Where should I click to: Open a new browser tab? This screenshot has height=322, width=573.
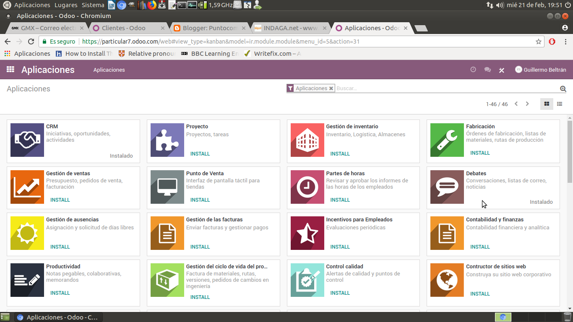click(421, 28)
